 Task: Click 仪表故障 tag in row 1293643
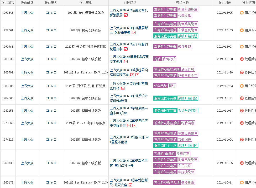185,16
